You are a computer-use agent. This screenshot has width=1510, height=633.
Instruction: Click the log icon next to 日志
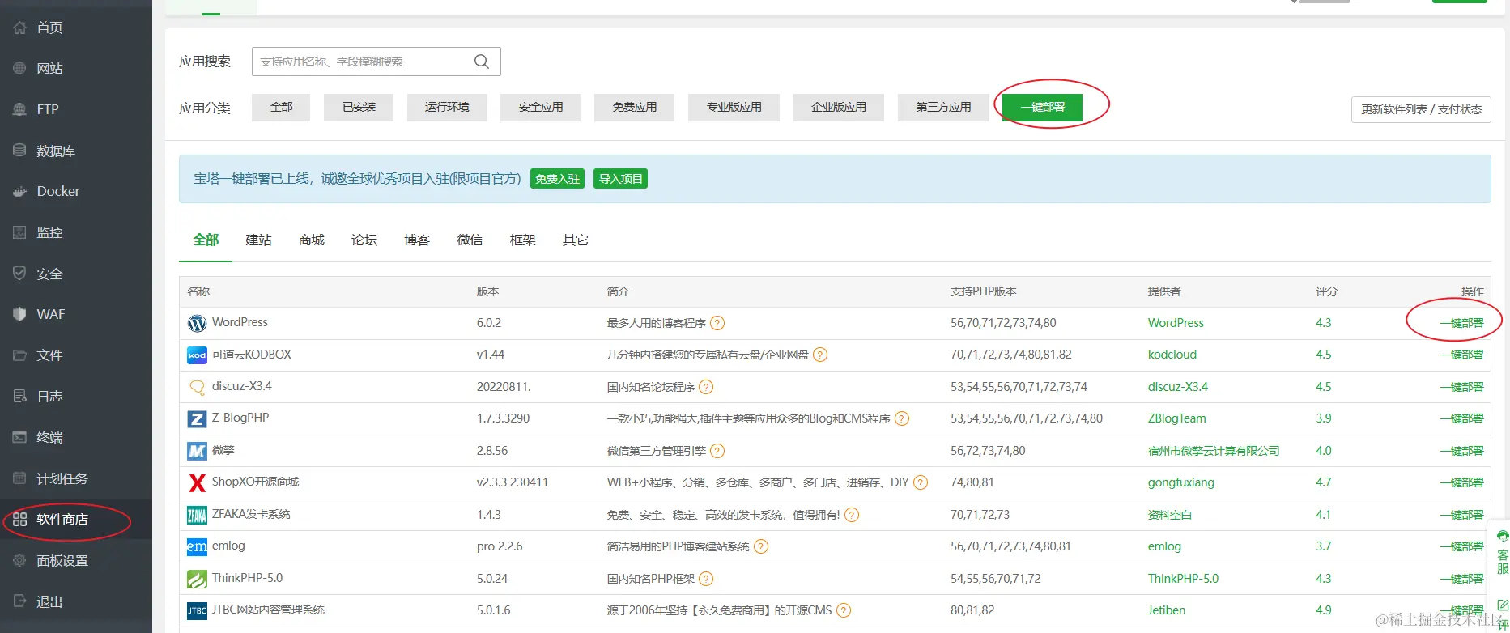[x=20, y=396]
